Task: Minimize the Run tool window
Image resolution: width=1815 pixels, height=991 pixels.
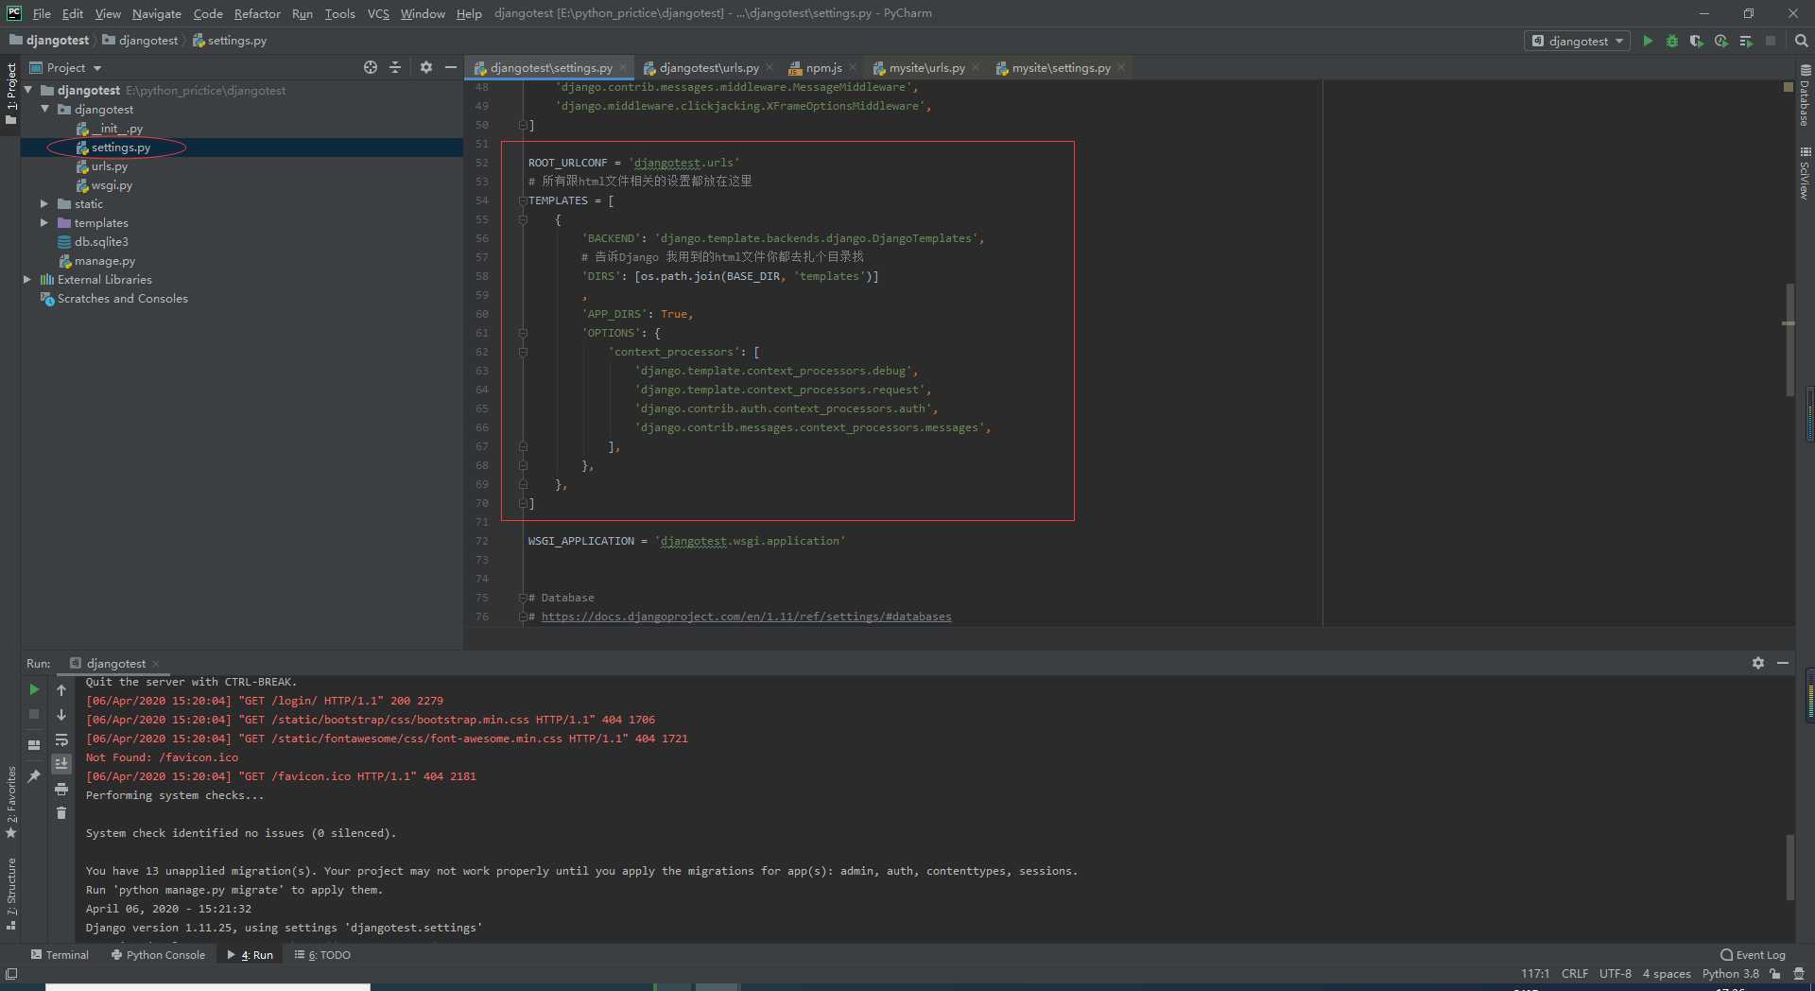Action: click(x=1783, y=663)
